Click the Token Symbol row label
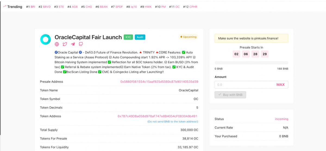This screenshot has height=151, width=326. [x=50, y=99]
